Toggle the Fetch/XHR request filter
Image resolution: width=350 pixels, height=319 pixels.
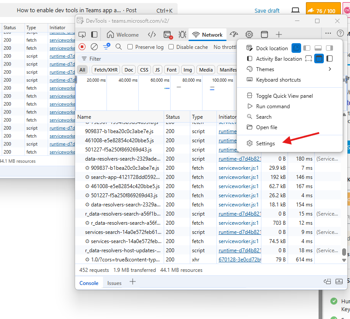[106, 70]
